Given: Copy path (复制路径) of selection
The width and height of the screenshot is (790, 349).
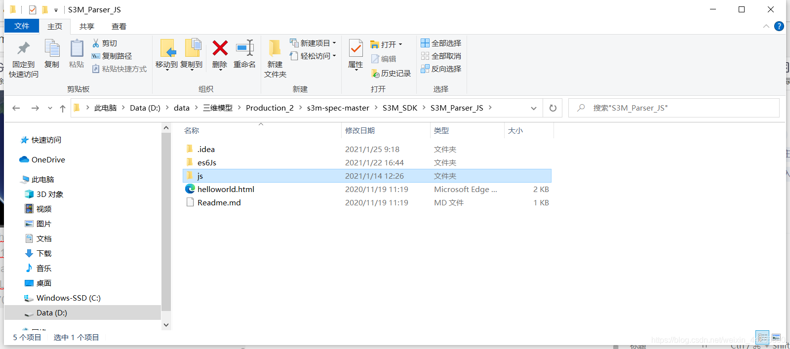Looking at the screenshot, I should (x=112, y=56).
